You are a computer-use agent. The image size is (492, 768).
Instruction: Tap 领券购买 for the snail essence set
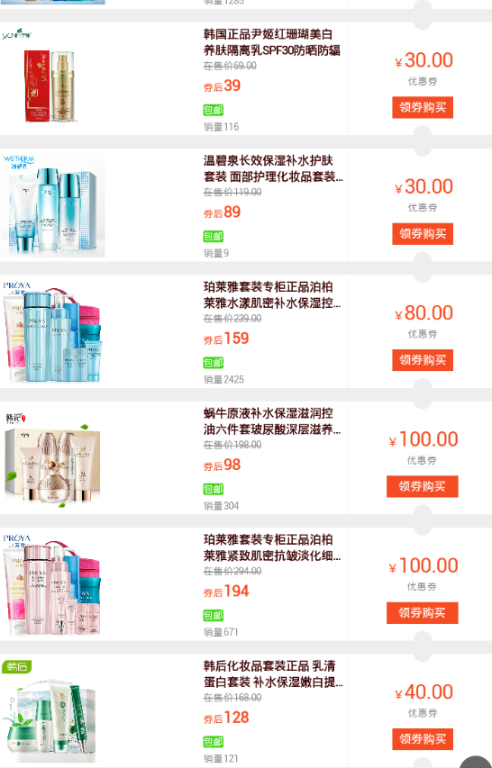[x=423, y=486]
